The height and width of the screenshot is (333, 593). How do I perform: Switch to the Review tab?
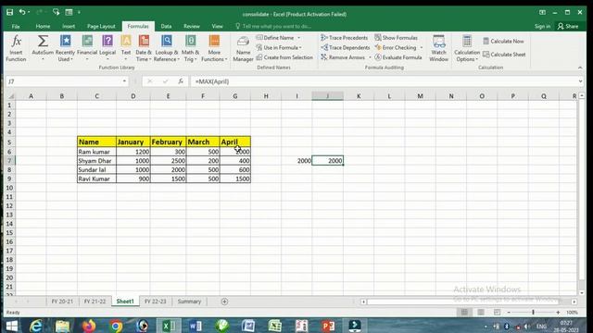tap(192, 26)
